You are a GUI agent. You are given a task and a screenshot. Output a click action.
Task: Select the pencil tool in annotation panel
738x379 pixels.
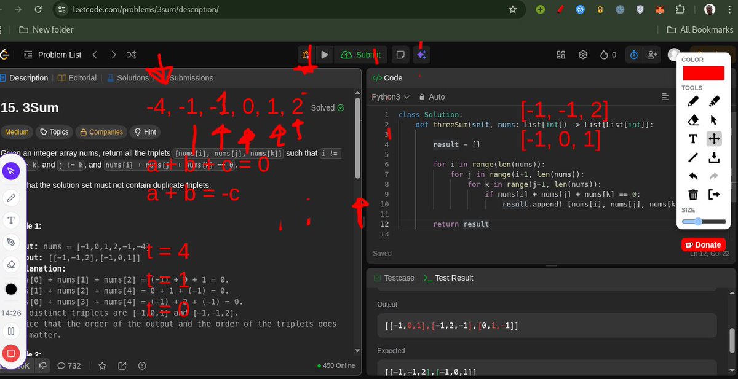693,101
